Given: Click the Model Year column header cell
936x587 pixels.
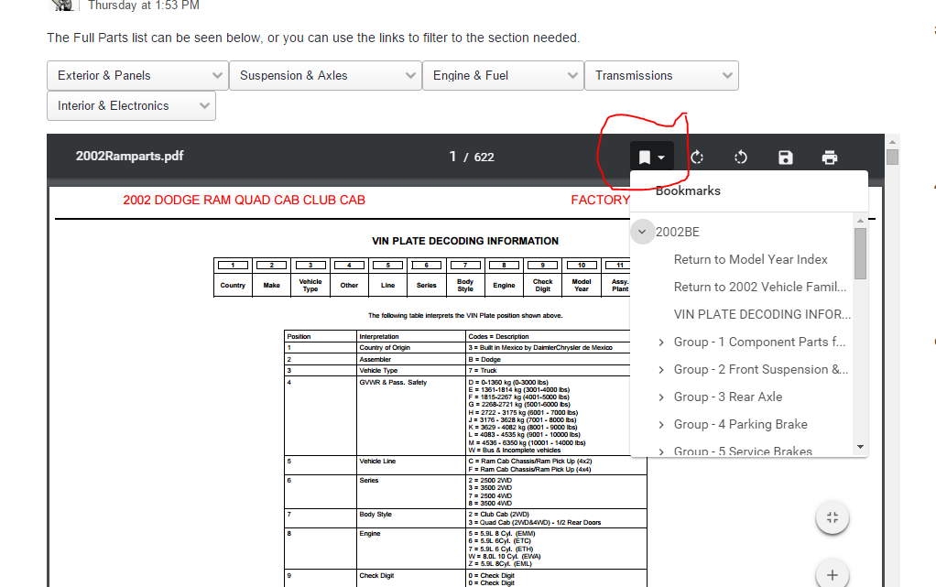Looking at the screenshot, I should click(582, 285).
